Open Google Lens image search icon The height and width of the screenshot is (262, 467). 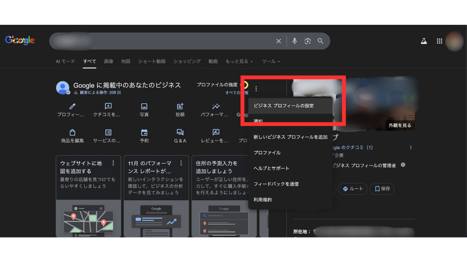pos(307,41)
